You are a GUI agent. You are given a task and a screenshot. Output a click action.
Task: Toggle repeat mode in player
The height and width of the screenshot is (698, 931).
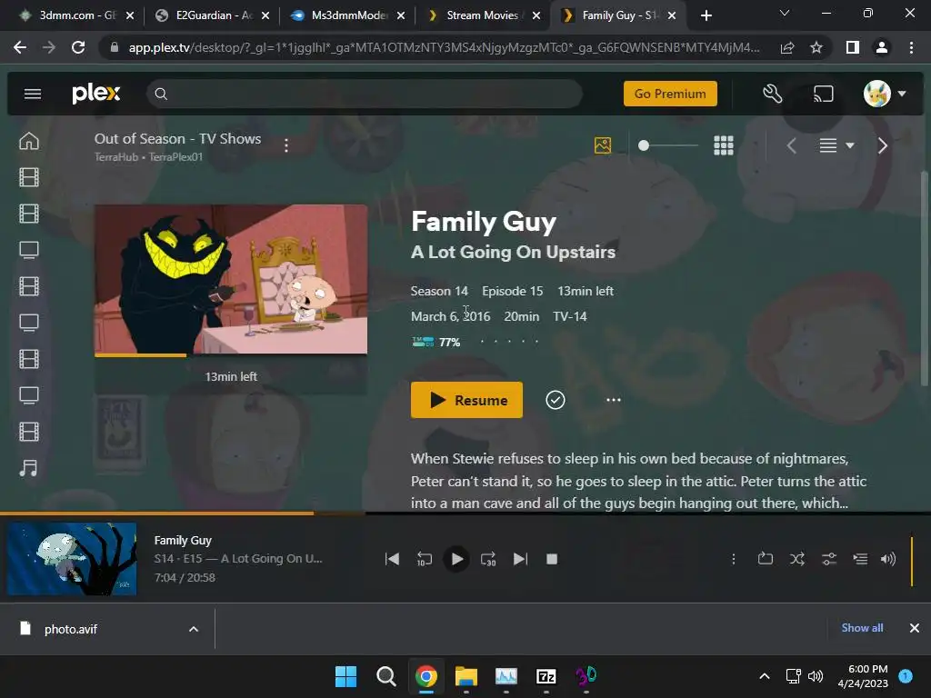pyautogui.click(x=766, y=559)
